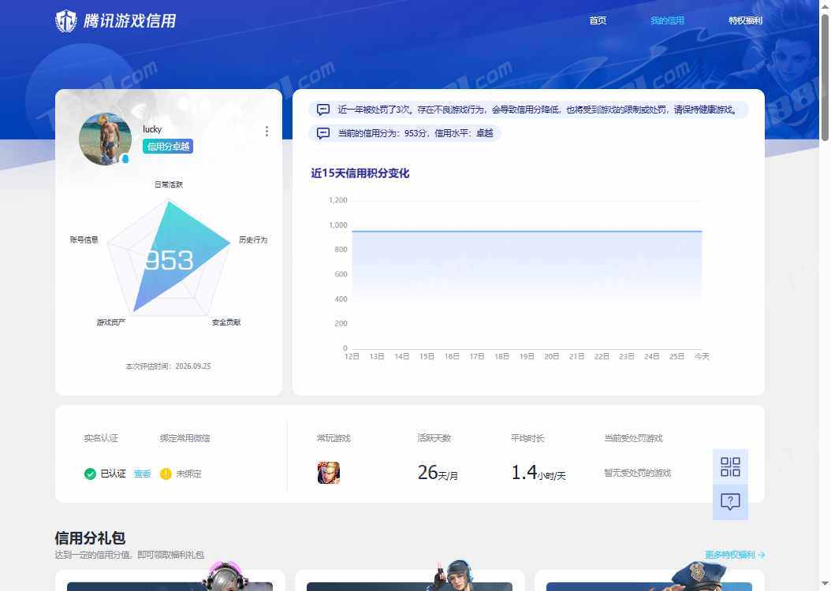Click the 绑定常用微信 label
Viewport: 831px width, 591px height.
coord(185,438)
